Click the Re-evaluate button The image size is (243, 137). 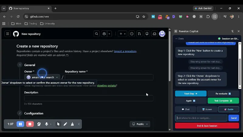[223, 94]
